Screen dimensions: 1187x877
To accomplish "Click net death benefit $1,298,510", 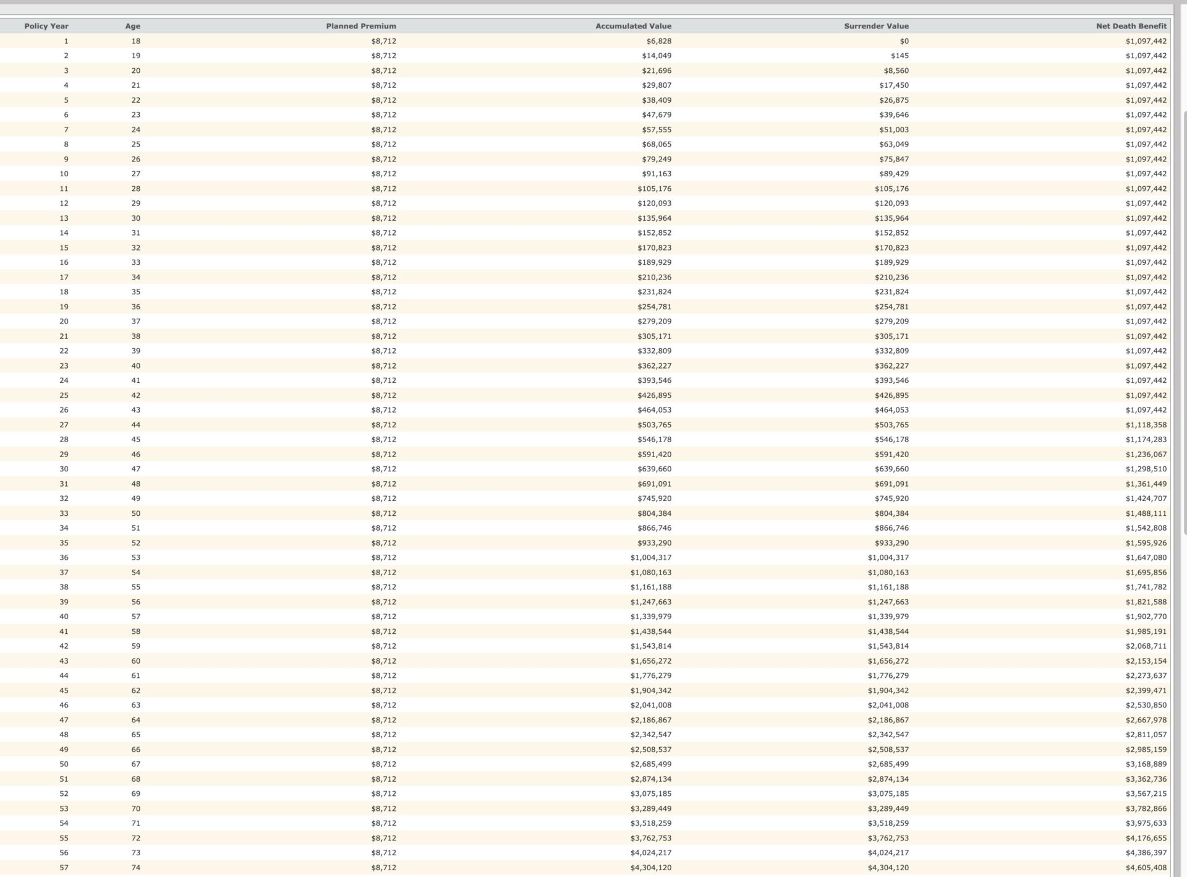I will (x=1146, y=469).
